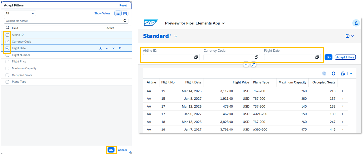The width and height of the screenshot is (363, 155).
Task: Click the Flight No. column header
Action: pos(169,82)
